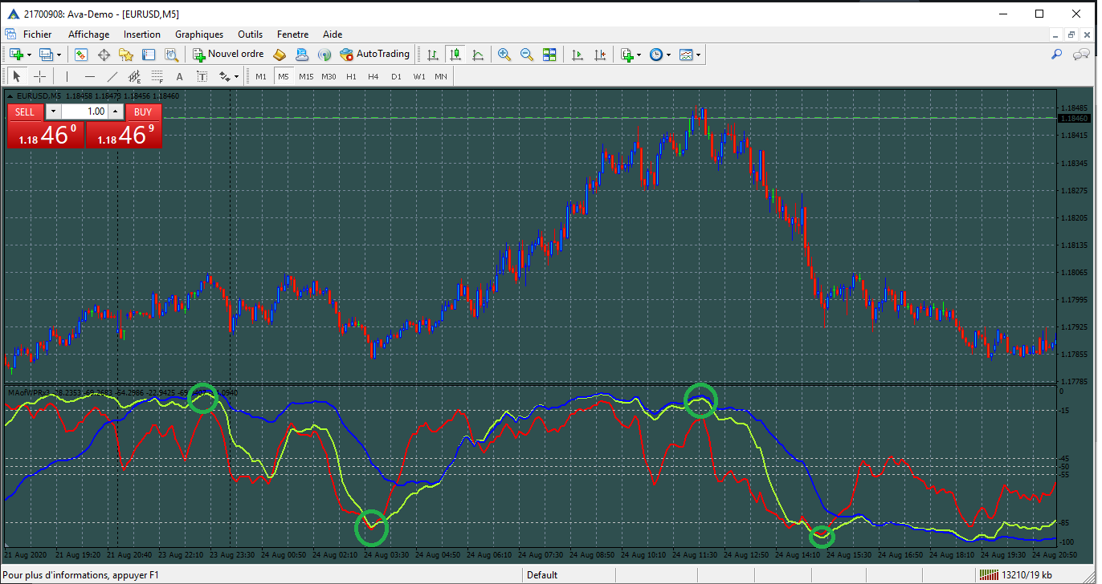Show the Navigator panel star-folder icon
Screen dimensions: 1102x584
tap(126, 55)
